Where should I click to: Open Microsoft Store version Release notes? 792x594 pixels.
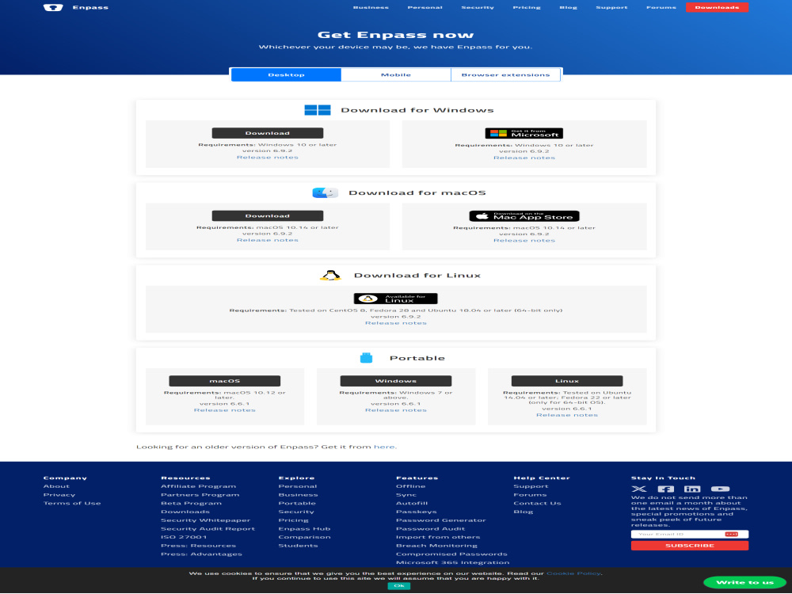[x=524, y=158]
